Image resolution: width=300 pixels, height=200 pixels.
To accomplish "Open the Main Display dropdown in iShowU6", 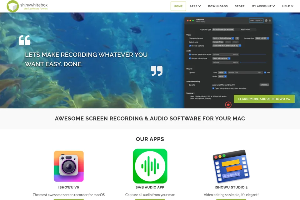I will (256, 21).
